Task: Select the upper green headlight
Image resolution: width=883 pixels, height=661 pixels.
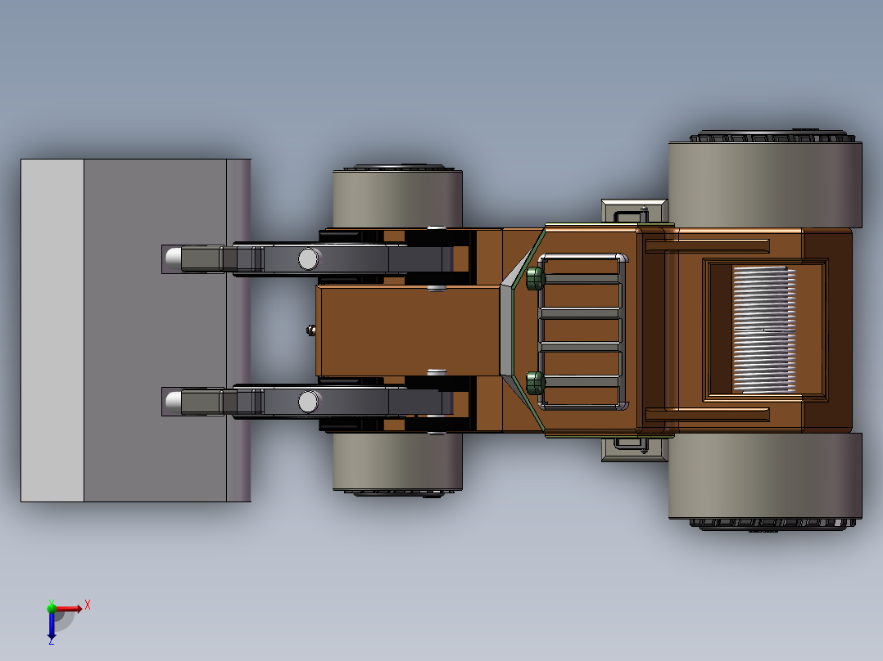Action: pos(535,278)
